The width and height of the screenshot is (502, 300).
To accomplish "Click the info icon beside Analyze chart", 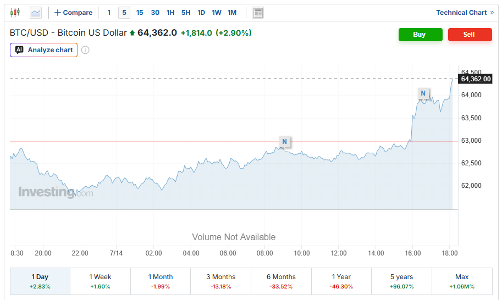I will (85, 50).
